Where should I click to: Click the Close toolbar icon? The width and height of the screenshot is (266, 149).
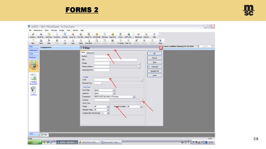160,42
